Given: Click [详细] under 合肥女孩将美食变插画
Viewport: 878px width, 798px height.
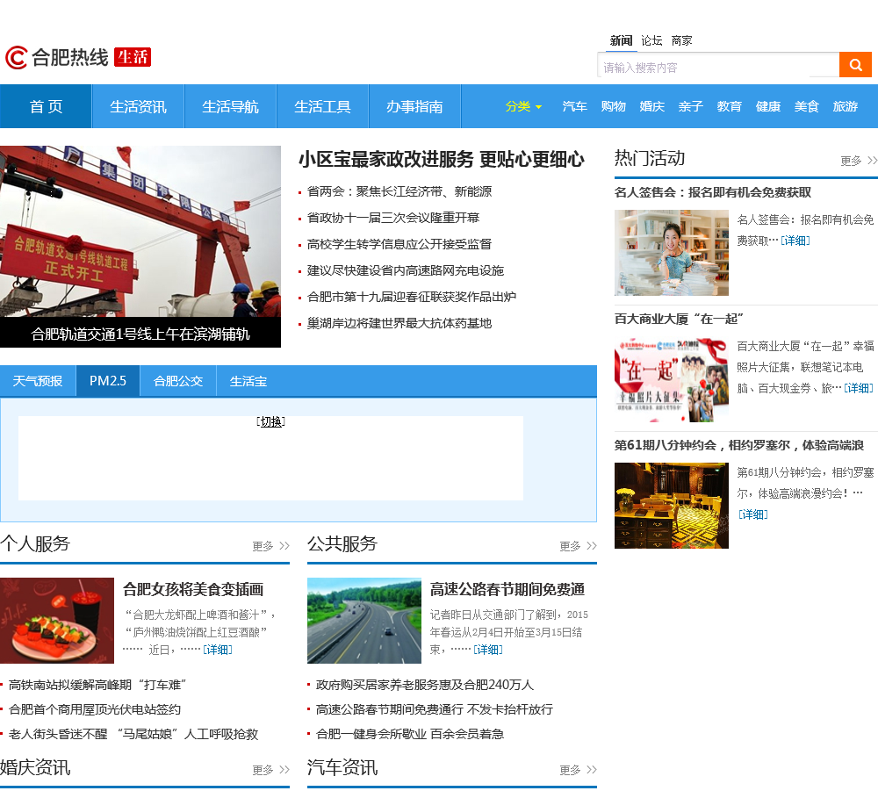Looking at the screenshot, I should click(217, 650).
